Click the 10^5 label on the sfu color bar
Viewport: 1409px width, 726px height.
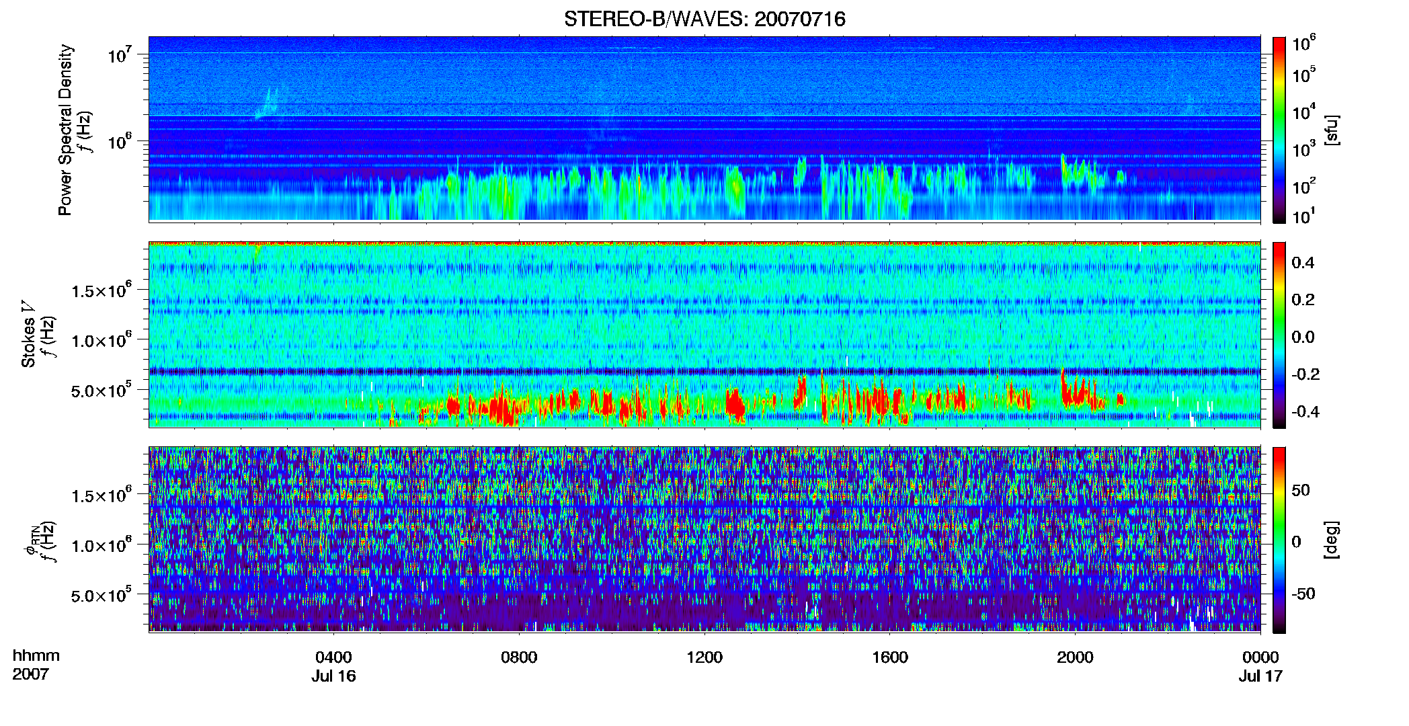click(x=1304, y=75)
